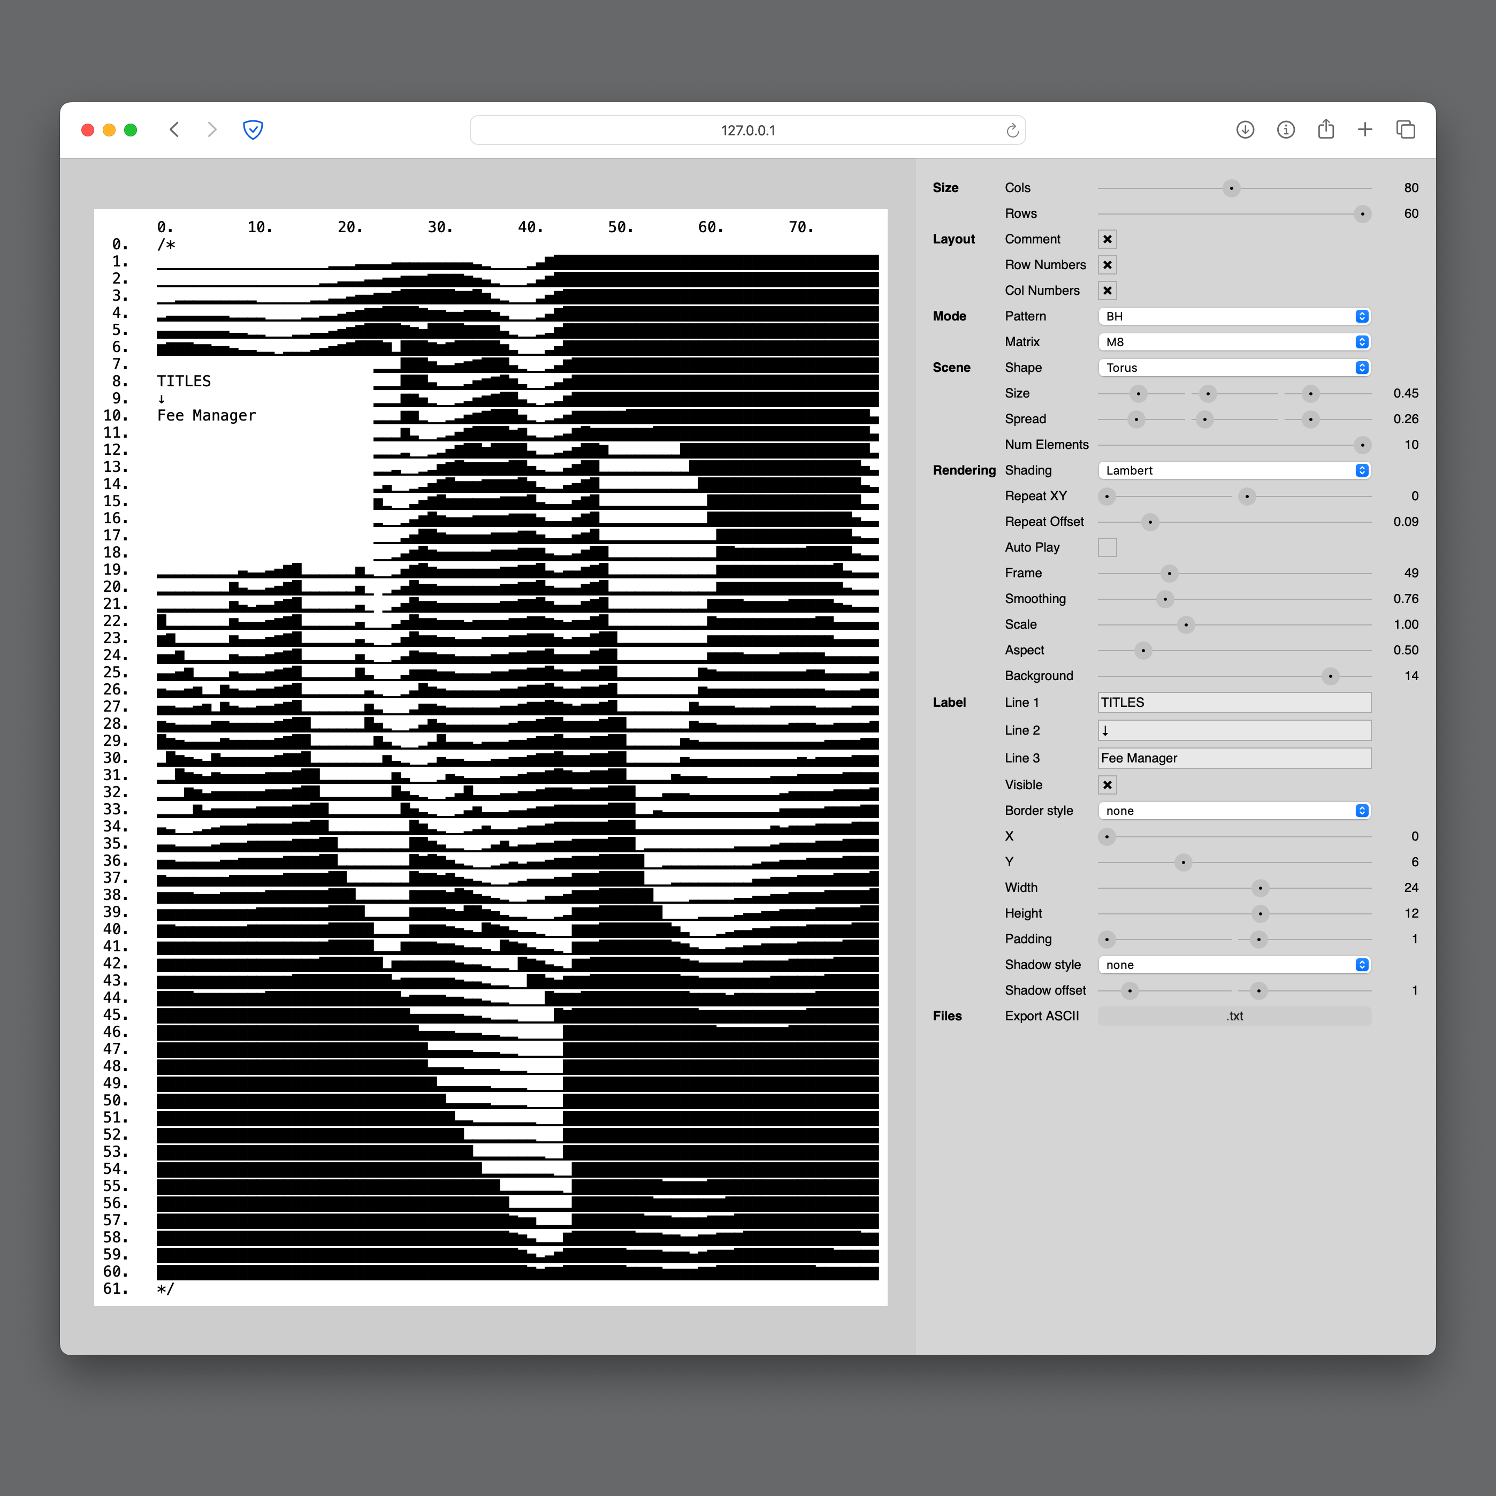This screenshot has height=1496, width=1496.
Task: Open the share menu icon
Action: coord(1326,130)
